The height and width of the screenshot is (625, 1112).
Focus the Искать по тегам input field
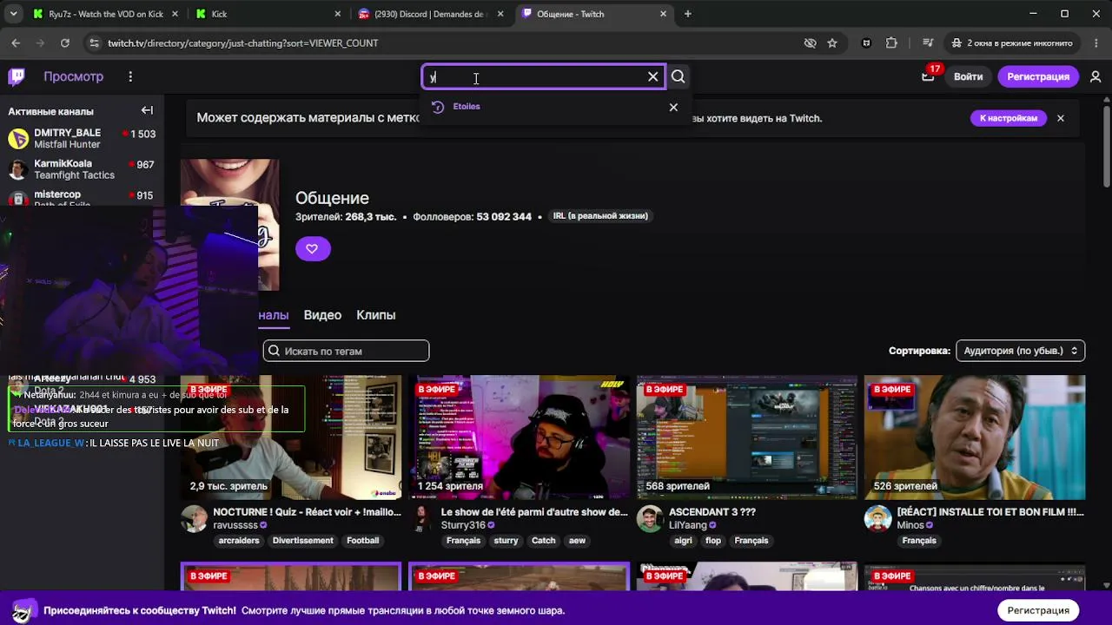click(x=346, y=351)
